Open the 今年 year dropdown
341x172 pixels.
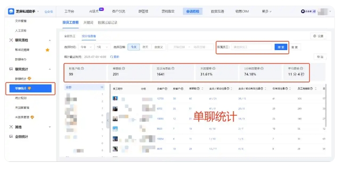click(86, 47)
